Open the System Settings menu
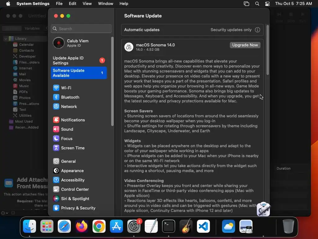Viewport: 318px width, 239px height. (33, 4)
